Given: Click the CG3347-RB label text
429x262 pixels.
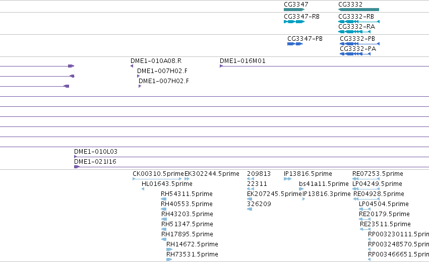Looking at the screenshot, I should tap(302, 17).
